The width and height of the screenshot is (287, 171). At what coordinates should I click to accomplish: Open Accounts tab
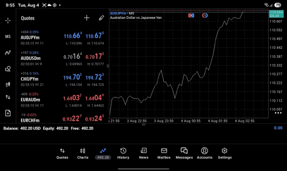click(x=204, y=154)
